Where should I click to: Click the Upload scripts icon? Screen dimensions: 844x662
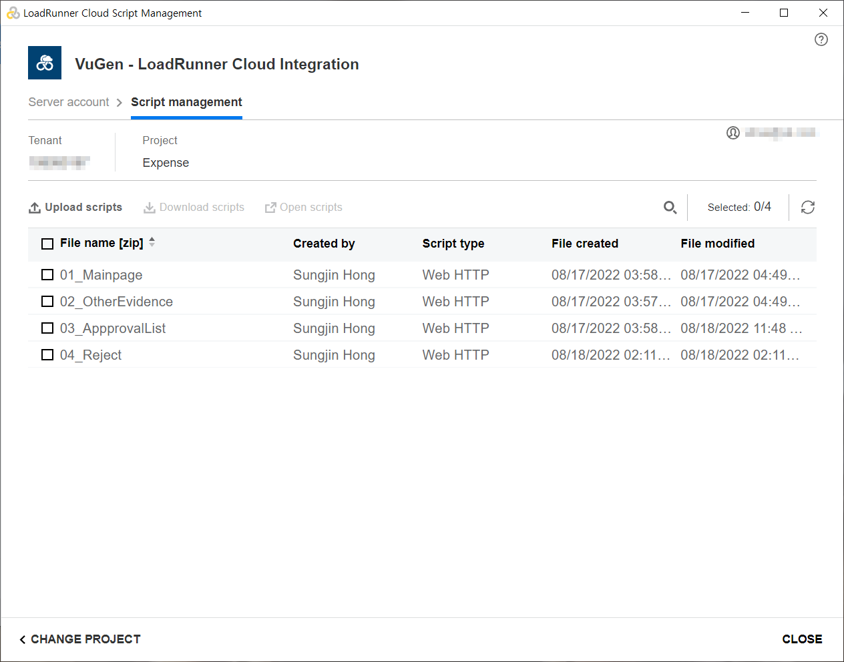(x=35, y=208)
